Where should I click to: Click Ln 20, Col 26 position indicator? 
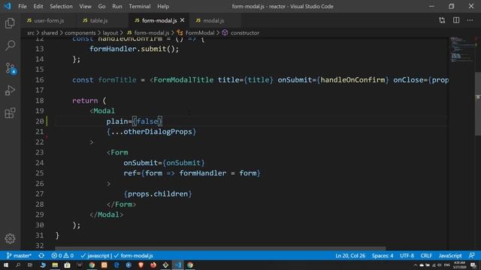tap(350, 256)
